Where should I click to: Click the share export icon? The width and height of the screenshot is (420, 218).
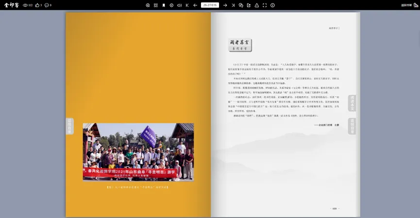pyautogui.click(x=249, y=5)
